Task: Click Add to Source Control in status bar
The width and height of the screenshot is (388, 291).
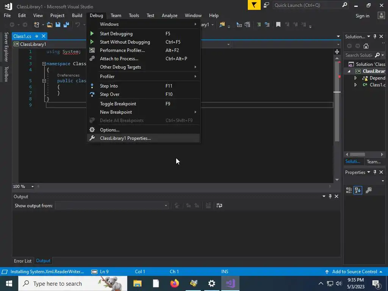Action: pos(354,271)
